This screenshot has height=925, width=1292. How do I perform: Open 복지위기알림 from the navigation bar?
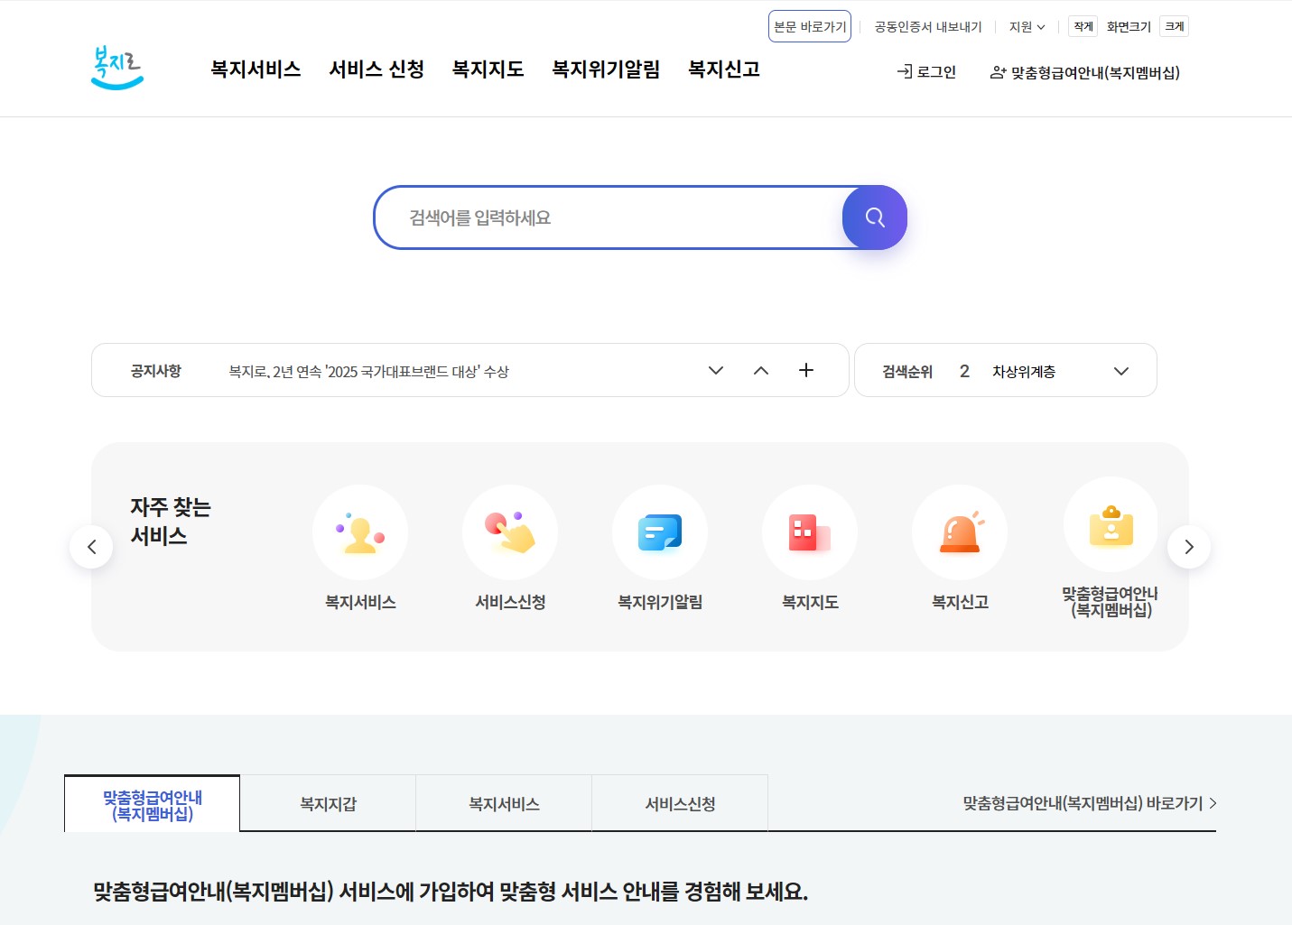606,69
